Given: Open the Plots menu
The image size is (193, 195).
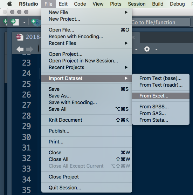Looking at the screenshot, I should point(116,4).
